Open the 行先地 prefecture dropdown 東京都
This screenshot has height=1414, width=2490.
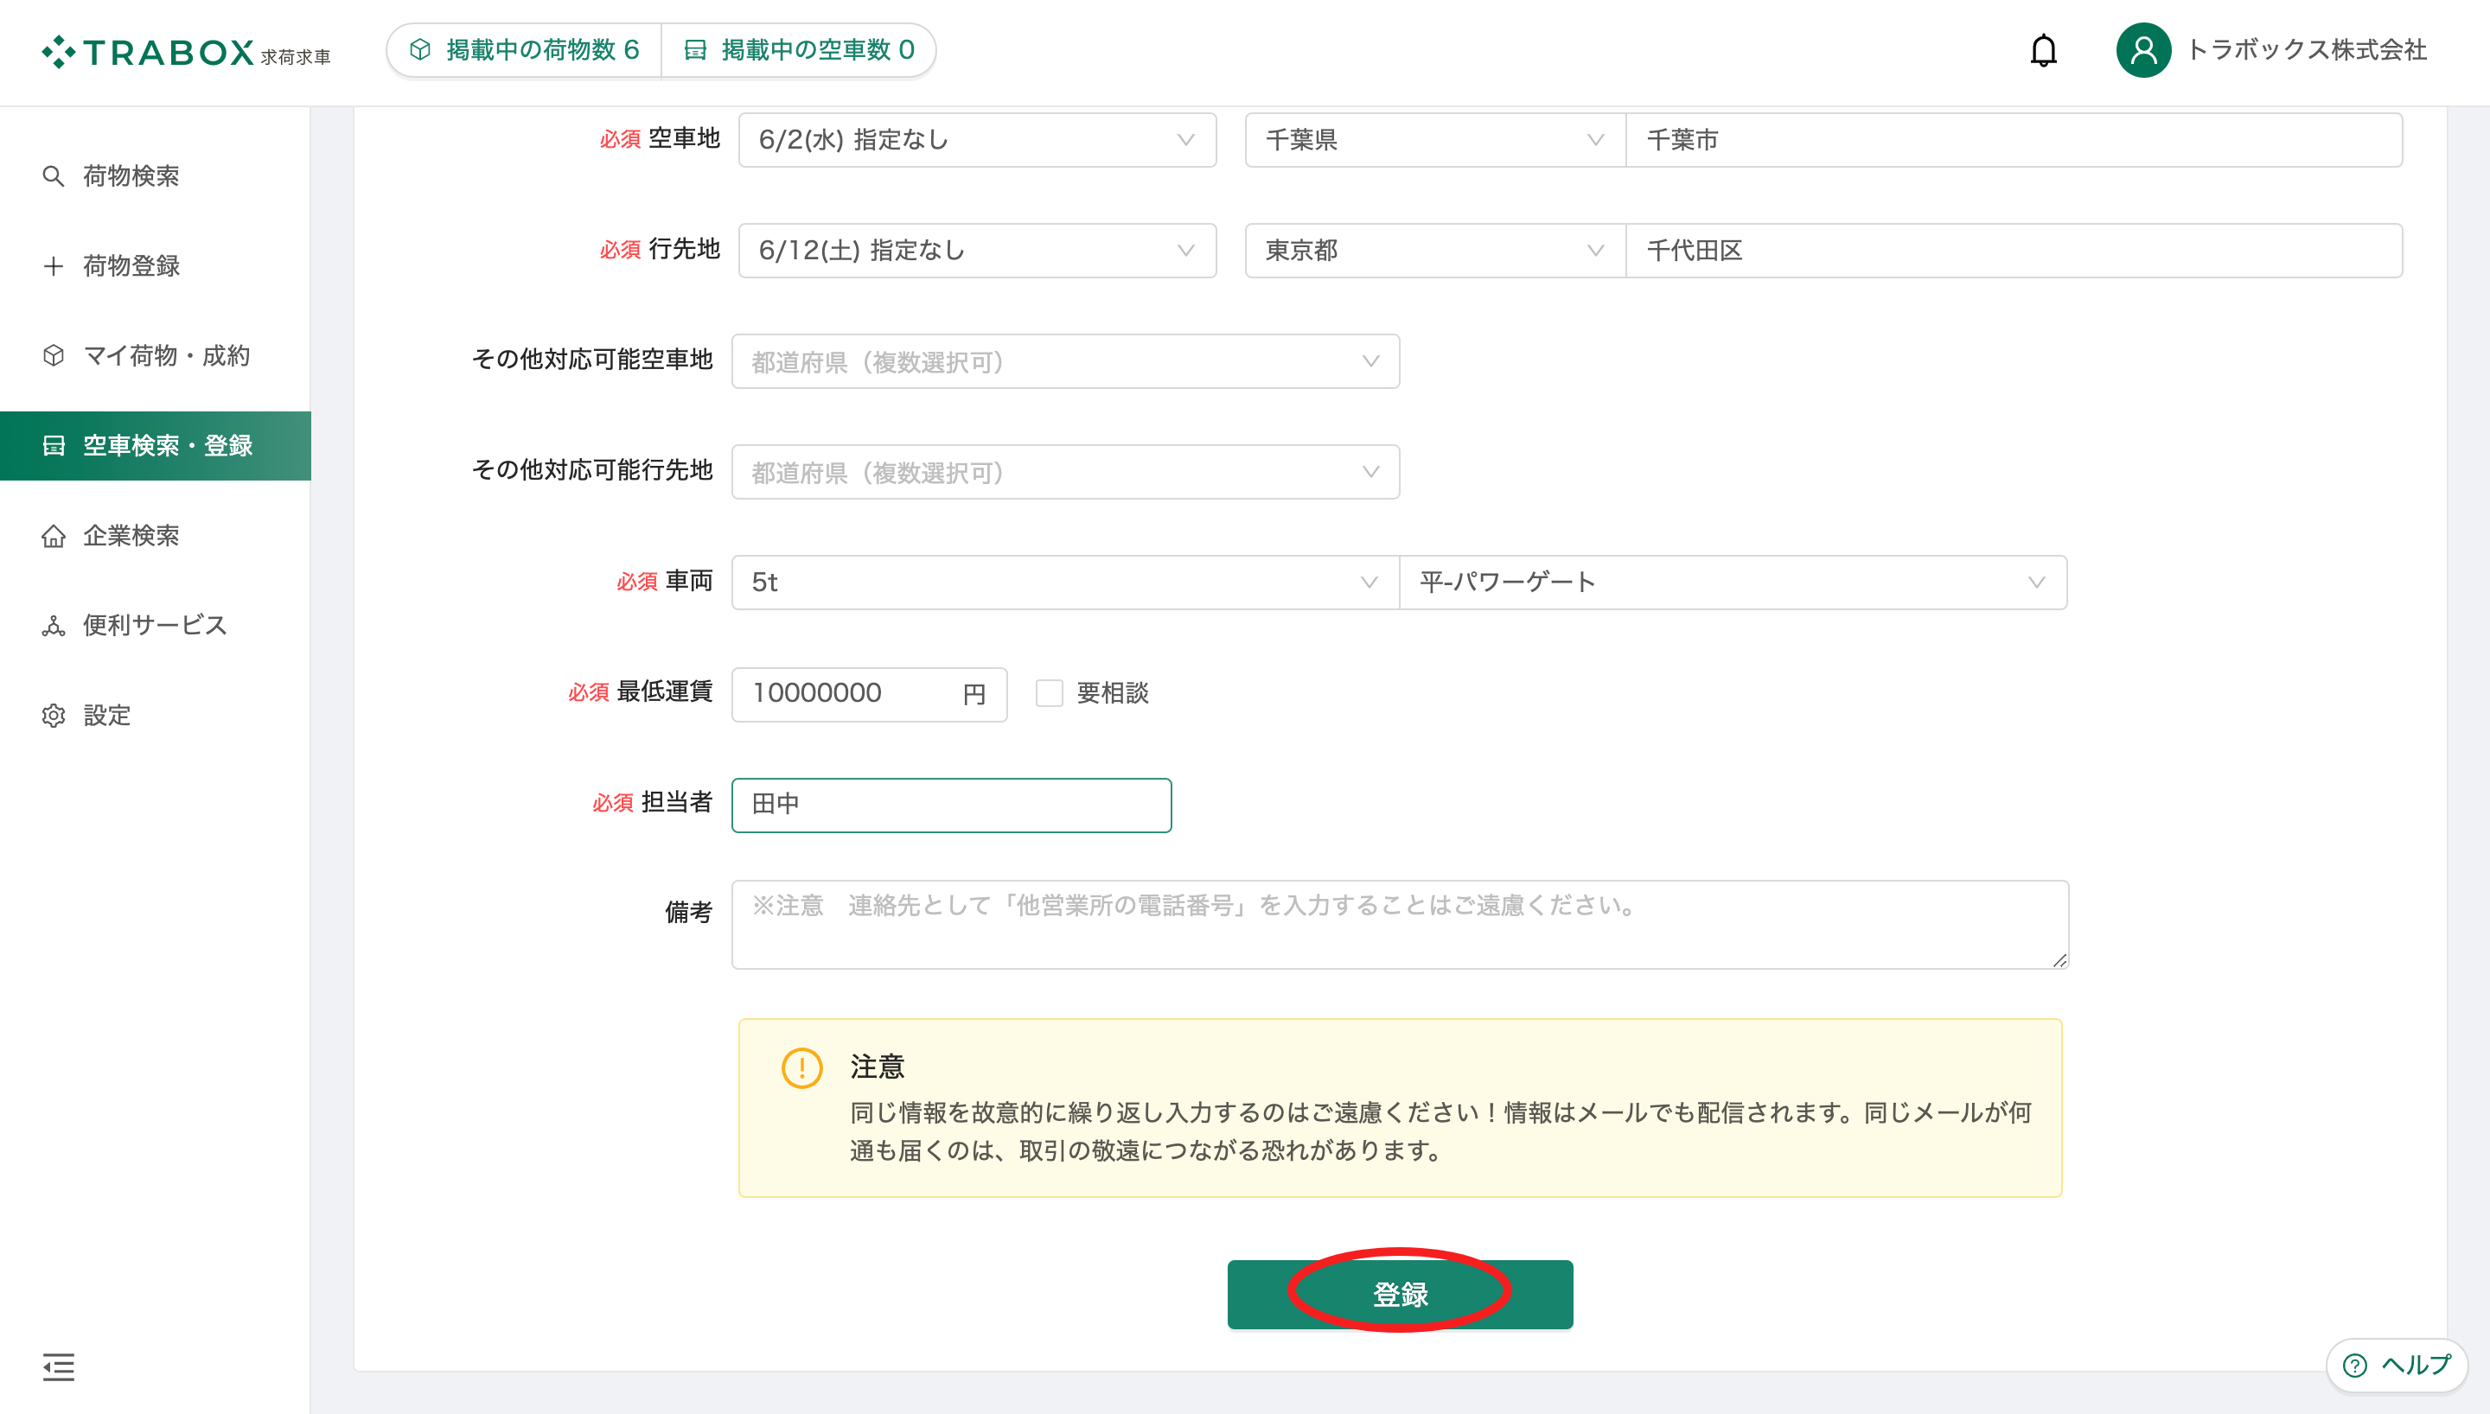[1434, 251]
